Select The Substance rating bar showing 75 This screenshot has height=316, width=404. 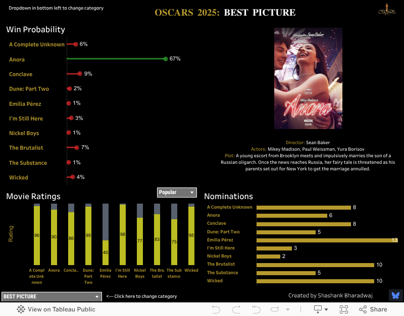tap(174, 242)
